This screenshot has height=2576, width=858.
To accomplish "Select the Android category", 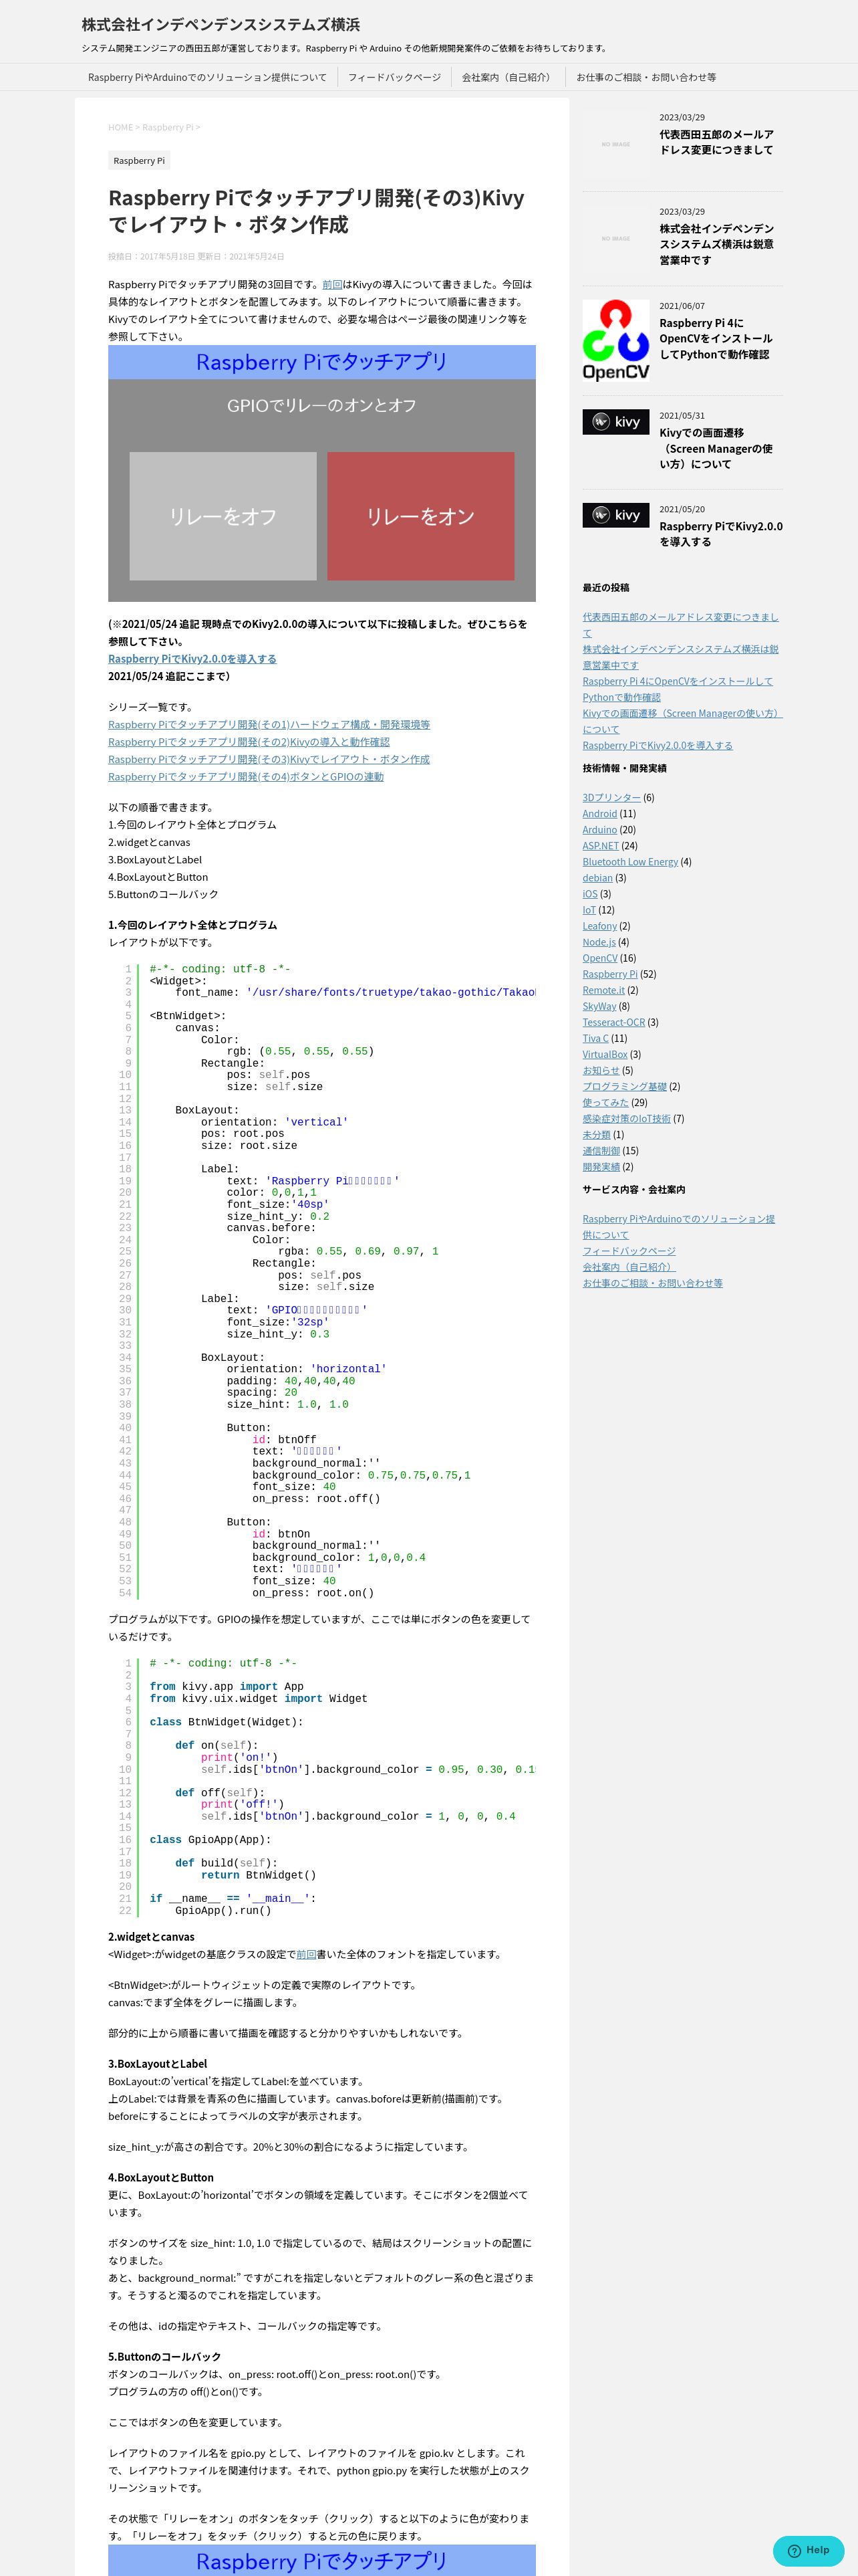I will click(x=599, y=814).
